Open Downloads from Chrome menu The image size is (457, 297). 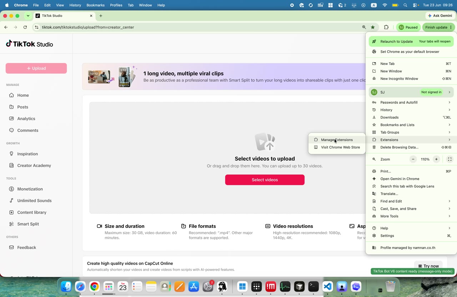pos(411,117)
